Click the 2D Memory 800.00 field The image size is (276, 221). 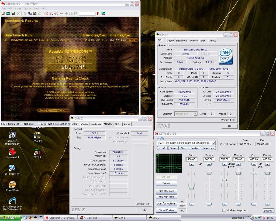pos(209,159)
